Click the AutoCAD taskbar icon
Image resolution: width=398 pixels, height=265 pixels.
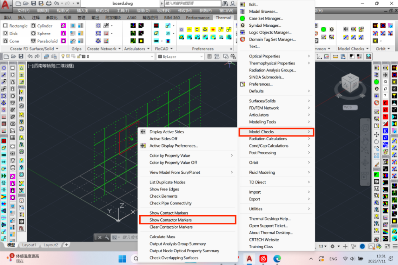click(249, 259)
